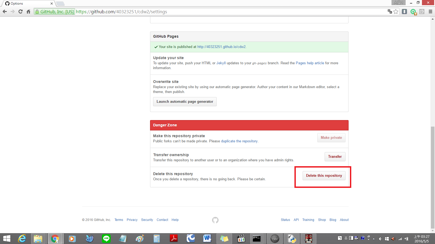
Task: Click the browser forward arrow
Action: [13, 12]
